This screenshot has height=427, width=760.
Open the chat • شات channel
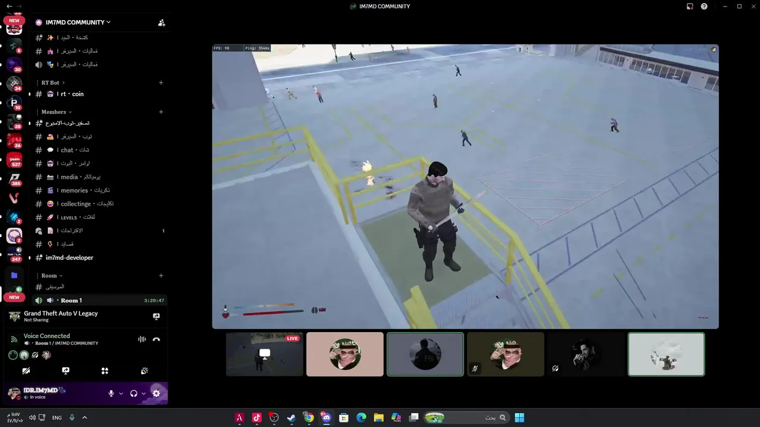[x=99, y=150]
